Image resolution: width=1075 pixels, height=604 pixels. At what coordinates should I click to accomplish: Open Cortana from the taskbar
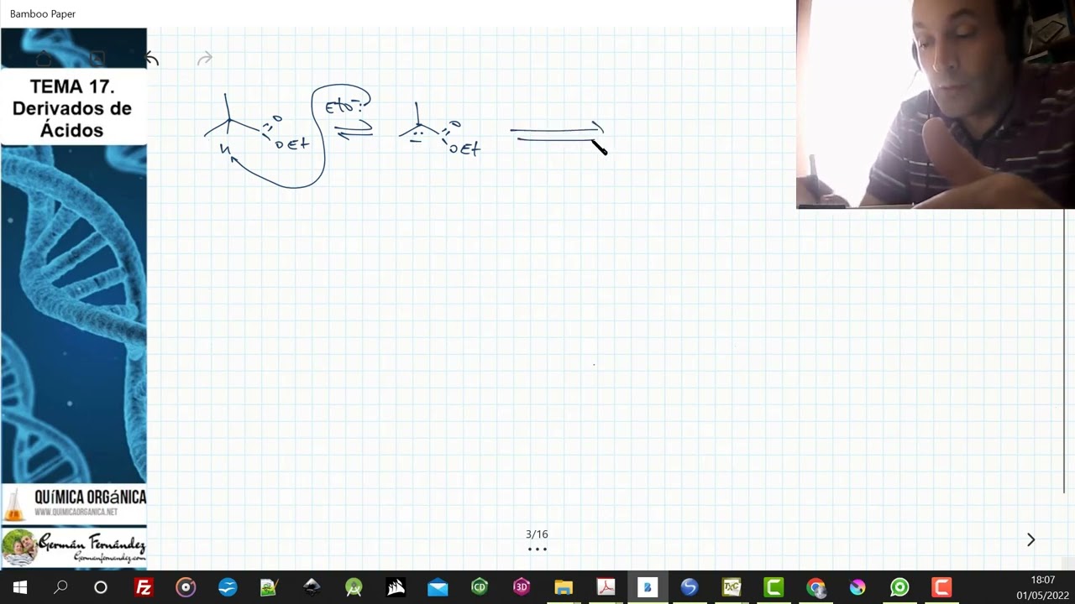pos(101,587)
